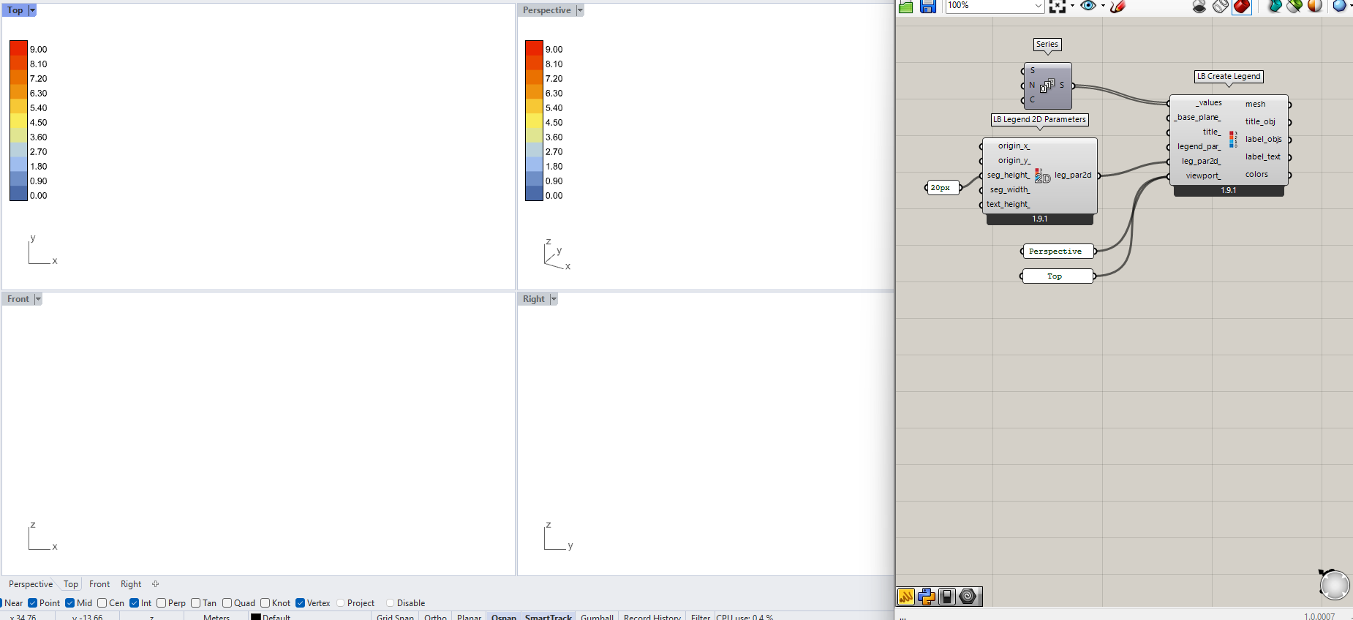
Task: Enable the Cen object snap checkbox
Action: (102, 603)
